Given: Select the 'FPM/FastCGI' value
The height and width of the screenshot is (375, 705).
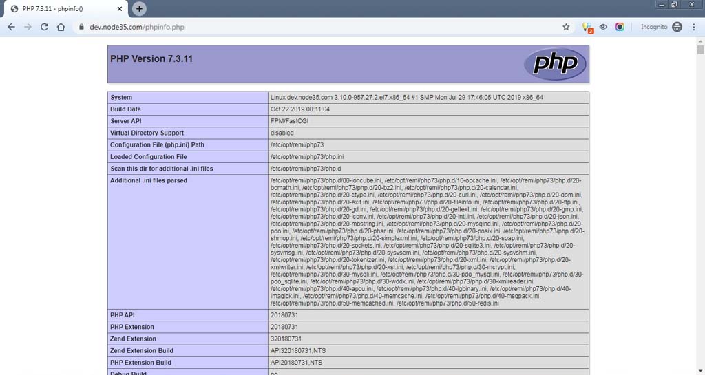Looking at the screenshot, I should click(290, 121).
